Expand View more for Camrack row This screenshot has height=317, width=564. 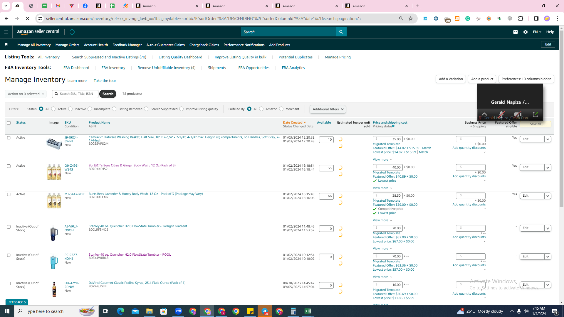[382, 160]
